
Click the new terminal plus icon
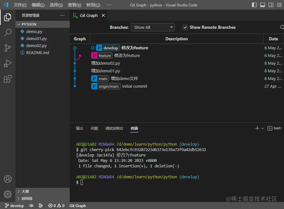(257, 128)
